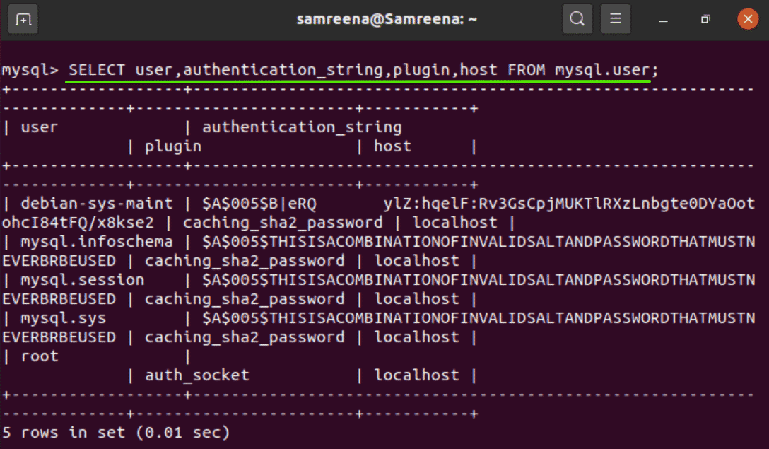Click the host column header
769x449 pixels.
click(392, 147)
